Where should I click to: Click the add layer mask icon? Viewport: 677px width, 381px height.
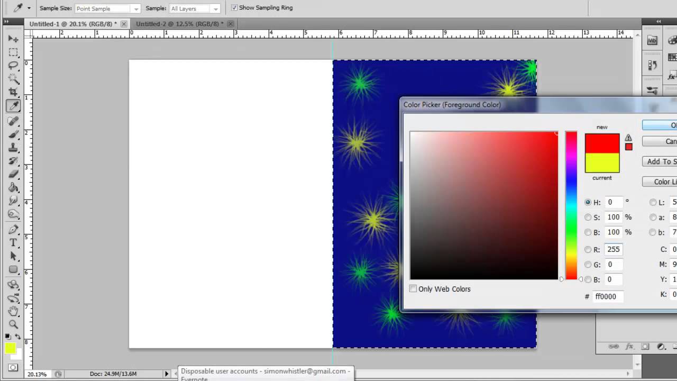645,347
